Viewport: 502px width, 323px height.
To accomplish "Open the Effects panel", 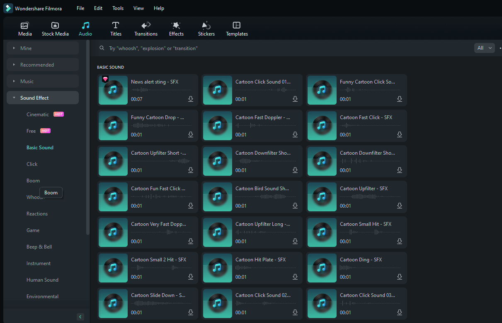I will (176, 28).
